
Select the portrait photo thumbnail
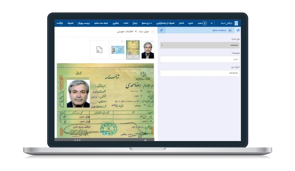pos(147,50)
